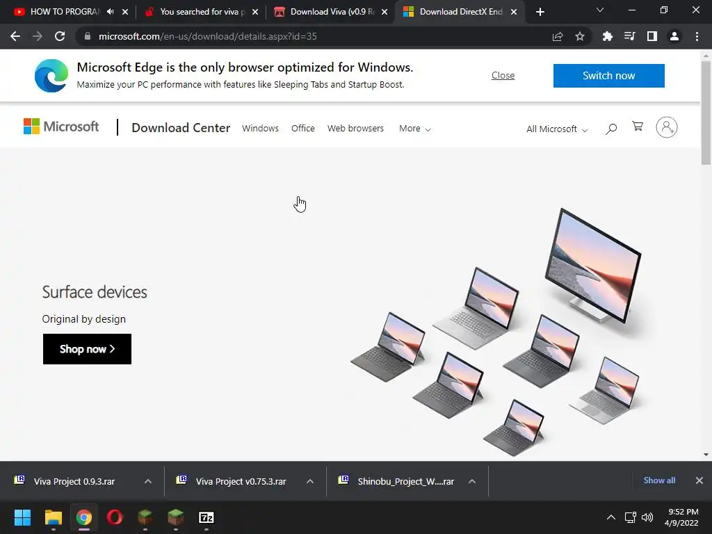The width and height of the screenshot is (712, 534).
Task: Open the clock and date panel
Action: click(x=681, y=517)
